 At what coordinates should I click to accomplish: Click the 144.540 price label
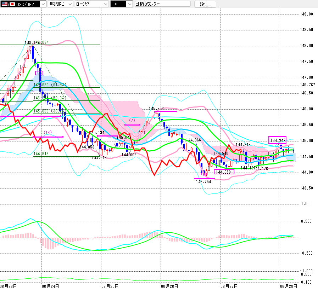tap(221, 153)
